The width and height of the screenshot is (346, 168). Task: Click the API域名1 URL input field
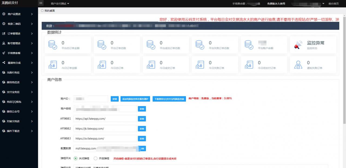coord(105,119)
